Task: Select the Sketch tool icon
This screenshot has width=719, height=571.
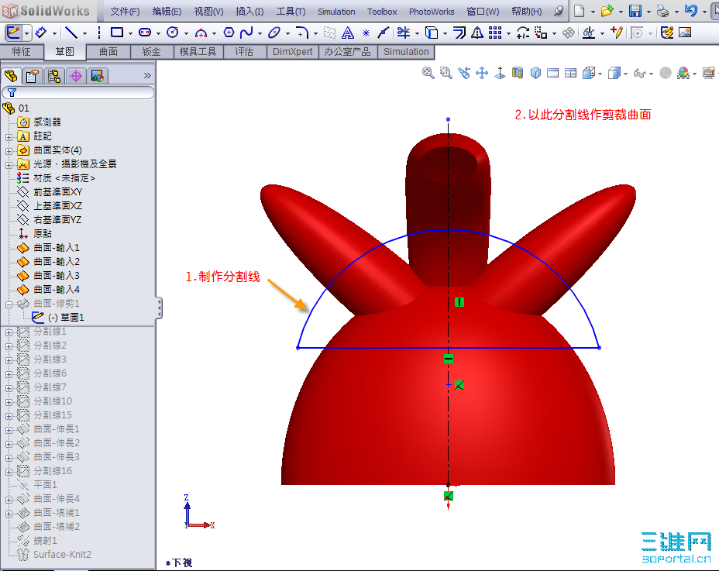Action: click(13, 33)
